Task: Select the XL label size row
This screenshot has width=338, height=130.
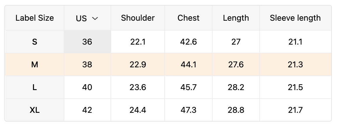Action: click(x=35, y=110)
